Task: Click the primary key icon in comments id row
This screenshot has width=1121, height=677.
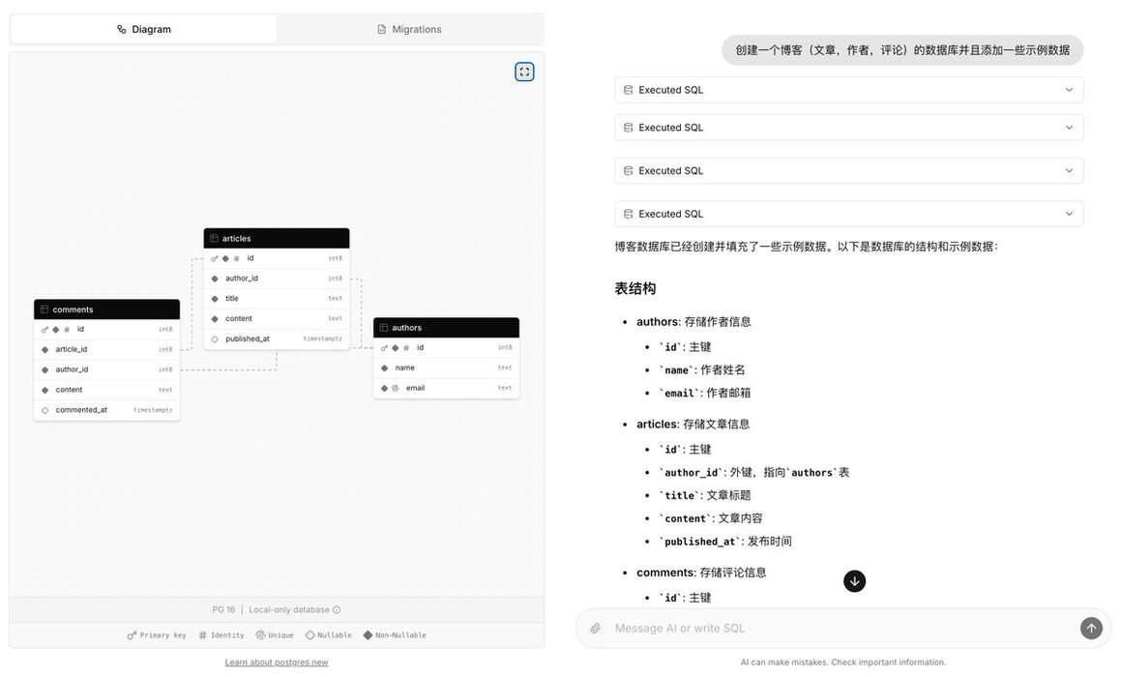Action: pyautogui.click(x=45, y=330)
